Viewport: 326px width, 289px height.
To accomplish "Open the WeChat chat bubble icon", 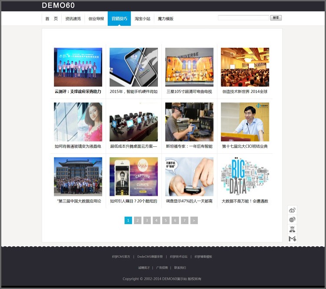I will (292, 220).
